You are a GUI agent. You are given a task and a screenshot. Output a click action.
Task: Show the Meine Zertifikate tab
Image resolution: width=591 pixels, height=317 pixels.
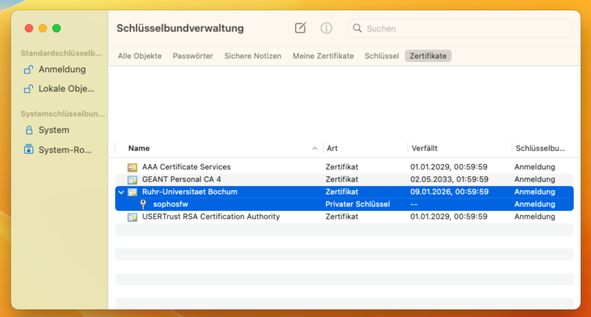pyautogui.click(x=323, y=56)
